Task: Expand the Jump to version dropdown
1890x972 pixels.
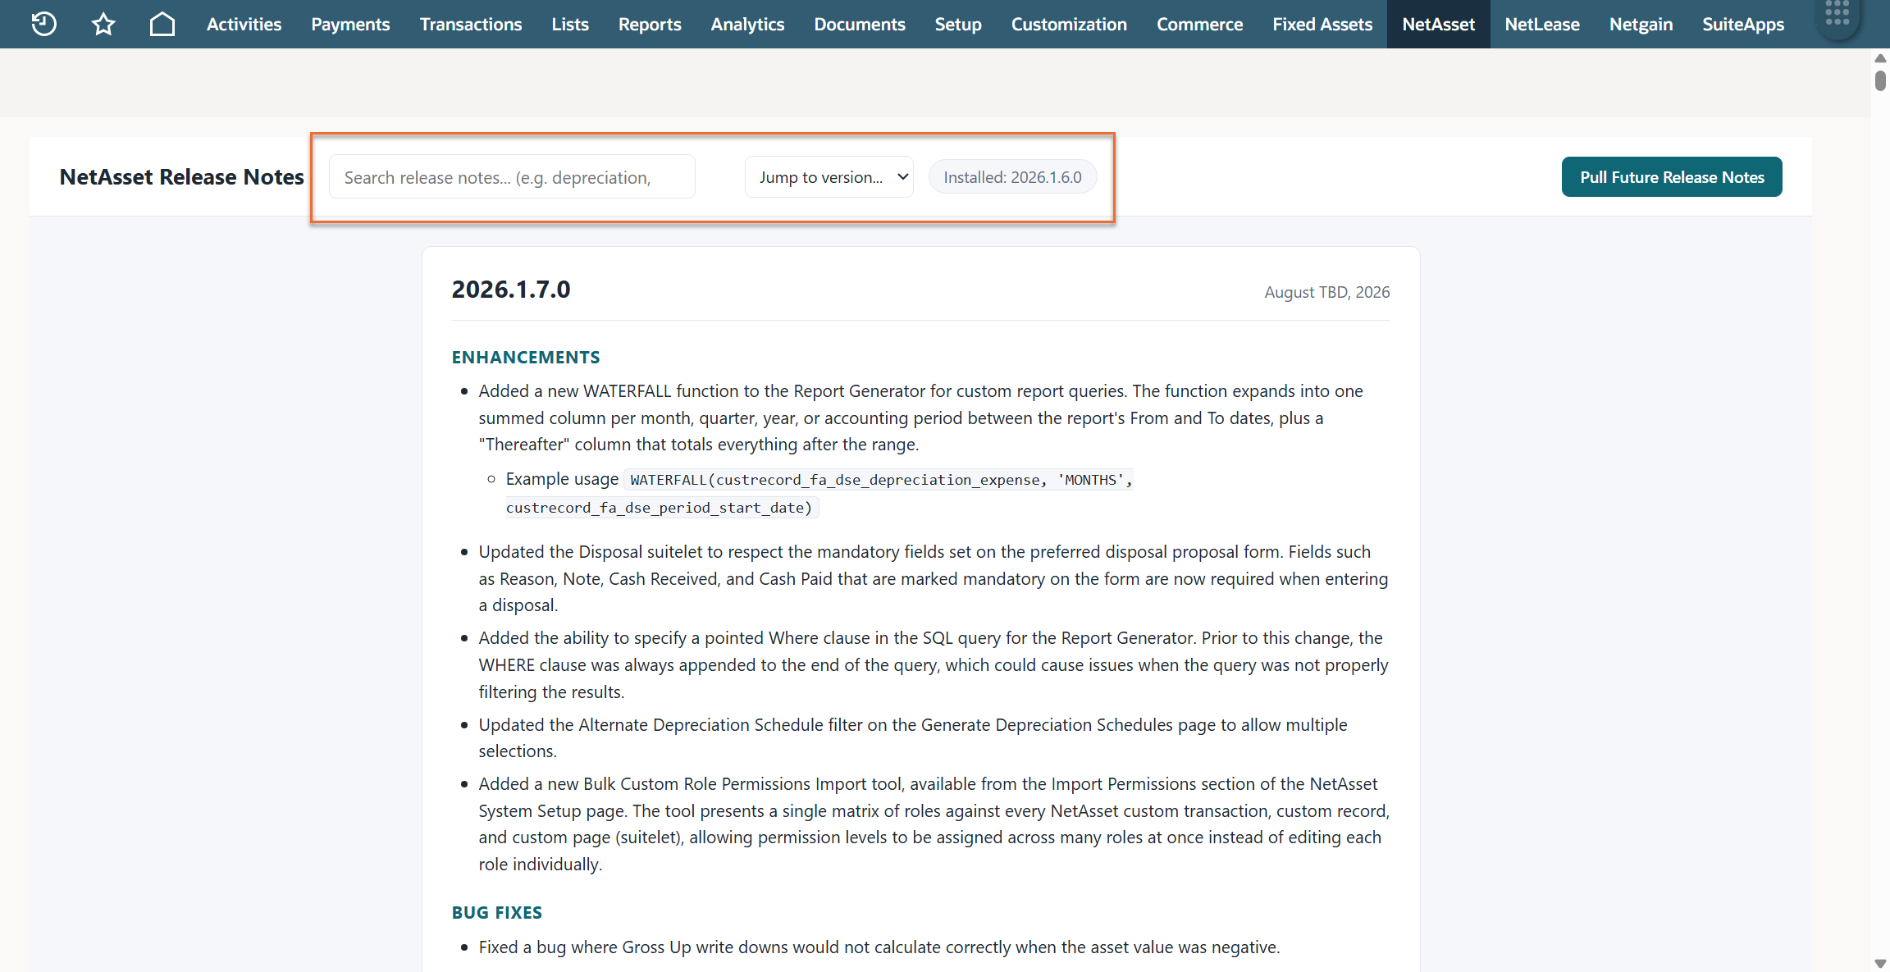Action: pyautogui.click(x=829, y=177)
